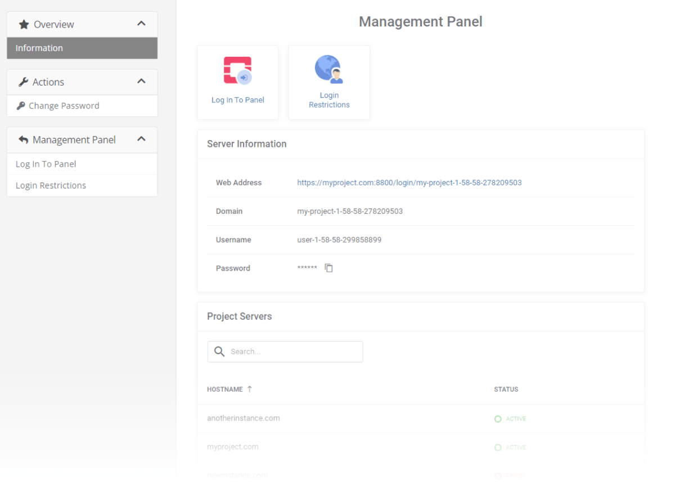
Task: Click the red Log In To Panel icon
Action: (x=238, y=70)
